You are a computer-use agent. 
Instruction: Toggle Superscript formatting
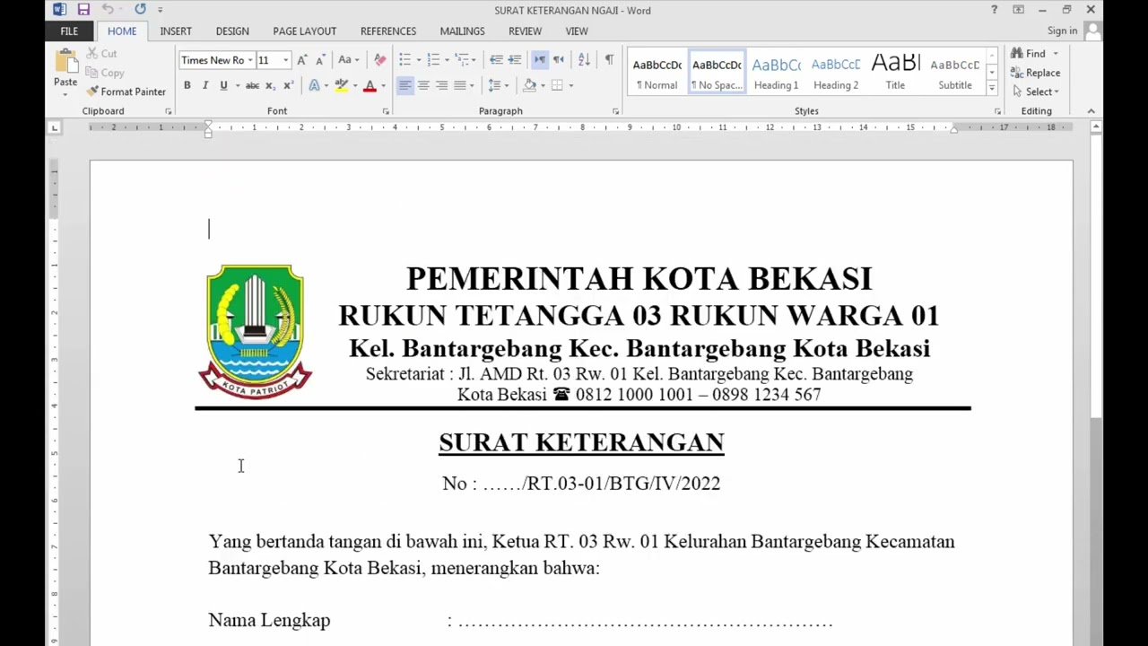[x=288, y=86]
